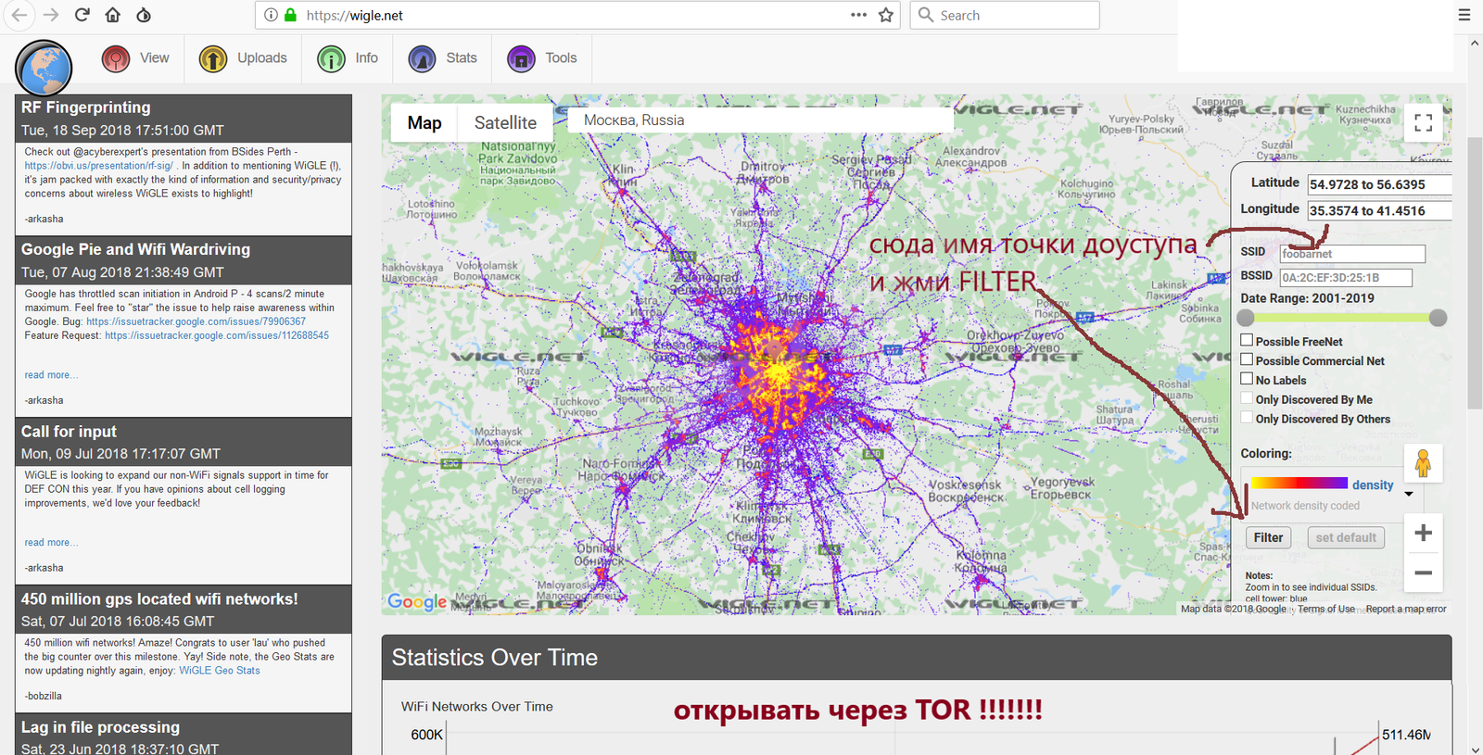
Task: Zoom out the map with minus button
Action: point(1423,573)
